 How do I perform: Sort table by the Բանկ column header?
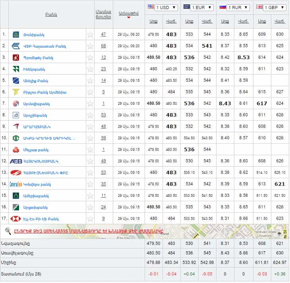51,14
